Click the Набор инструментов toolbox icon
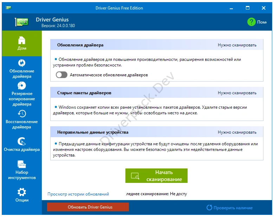Viewport: 274px width, 217px height. pyautogui.click(x=22, y=164)
